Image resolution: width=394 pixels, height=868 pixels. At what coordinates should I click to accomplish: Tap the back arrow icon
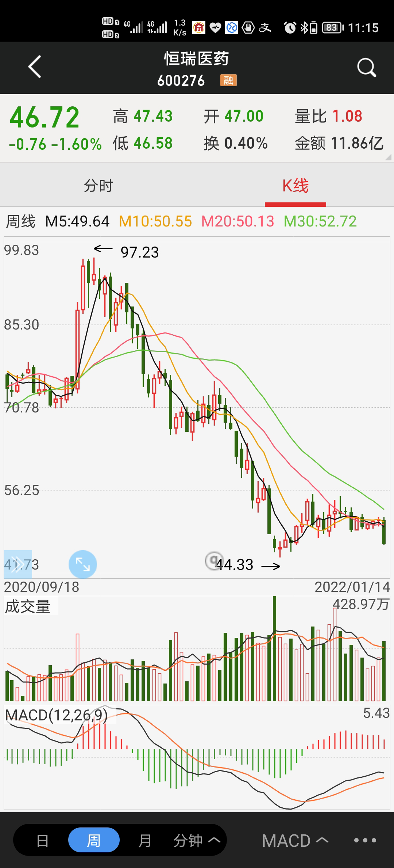(35, 67)
